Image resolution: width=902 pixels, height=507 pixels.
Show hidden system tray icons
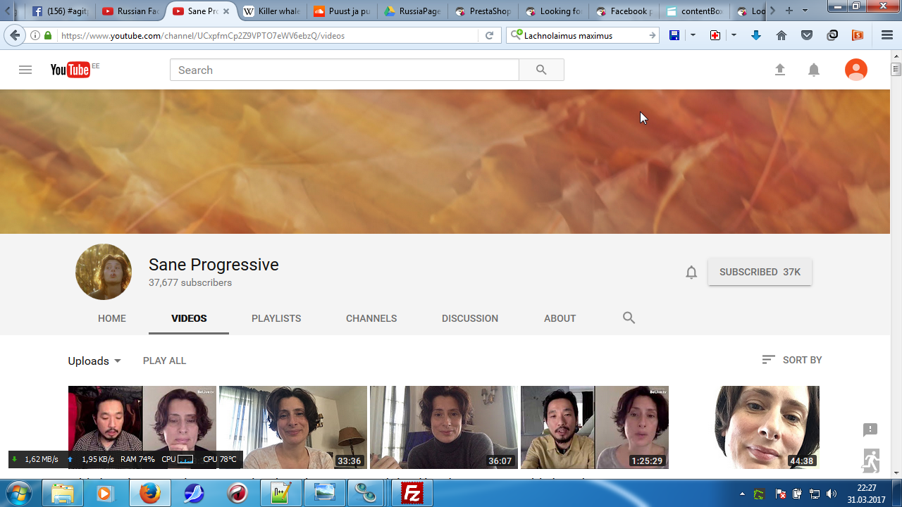(x=742, y=494)
